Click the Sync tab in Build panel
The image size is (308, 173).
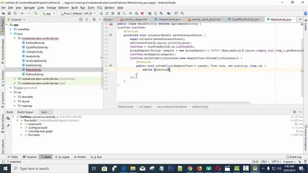(44, 112)
